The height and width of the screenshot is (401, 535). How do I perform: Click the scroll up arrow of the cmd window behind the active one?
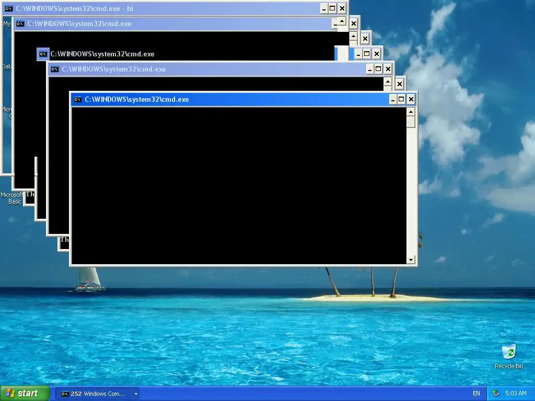coord(388,82)
